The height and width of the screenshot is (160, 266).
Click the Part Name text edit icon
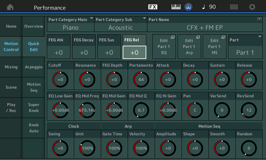click(x=259, y=19)
